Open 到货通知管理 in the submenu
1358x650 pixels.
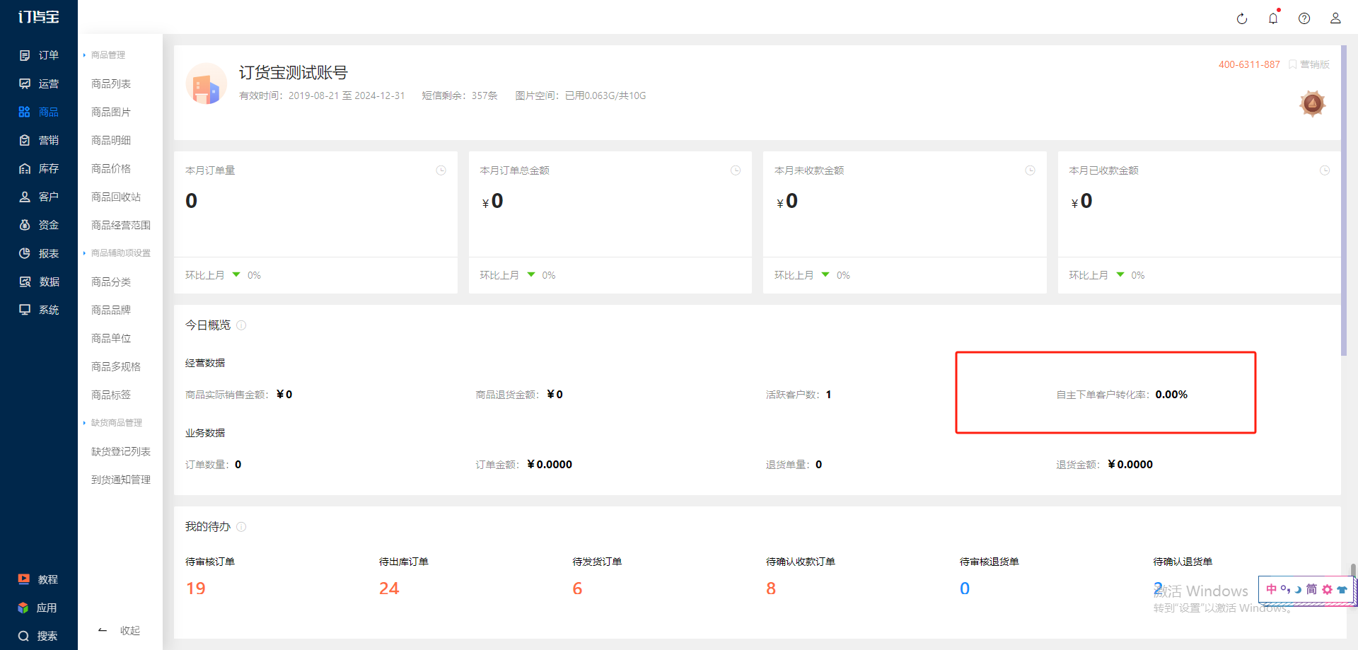tap(121, 480)
